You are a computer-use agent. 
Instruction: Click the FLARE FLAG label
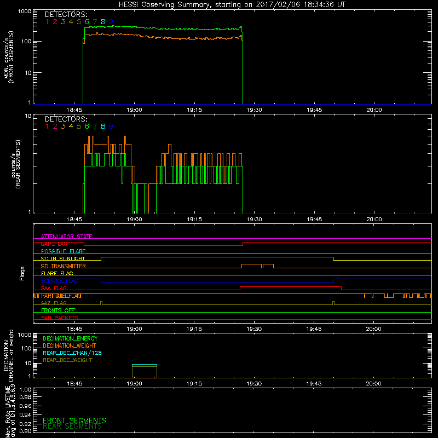[x=57, y=273]
